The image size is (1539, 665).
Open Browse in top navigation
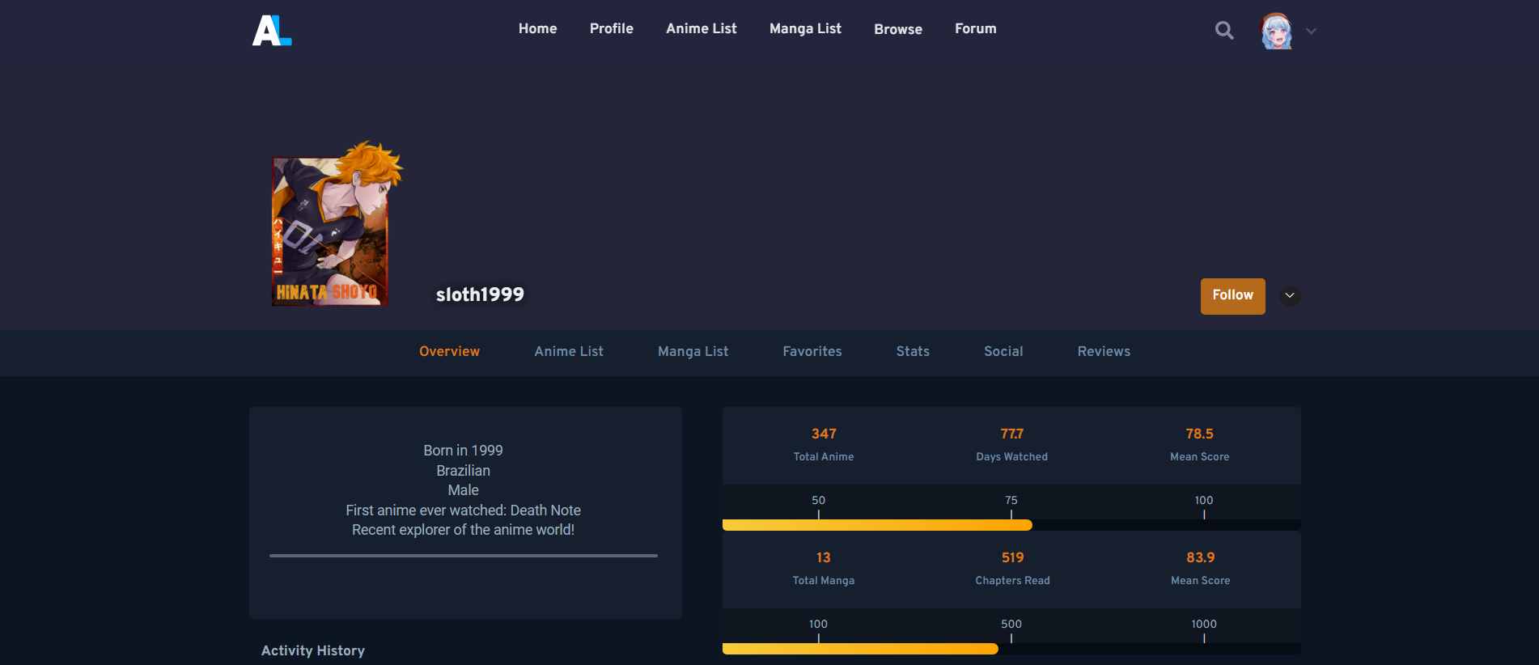pos(897,29)
